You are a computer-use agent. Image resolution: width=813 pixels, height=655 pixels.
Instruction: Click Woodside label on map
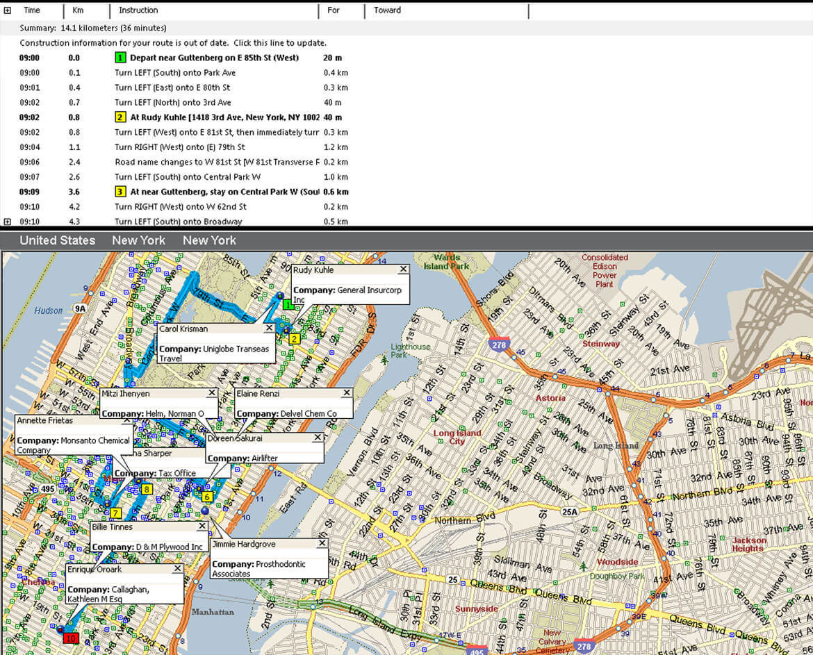point(618,562)
